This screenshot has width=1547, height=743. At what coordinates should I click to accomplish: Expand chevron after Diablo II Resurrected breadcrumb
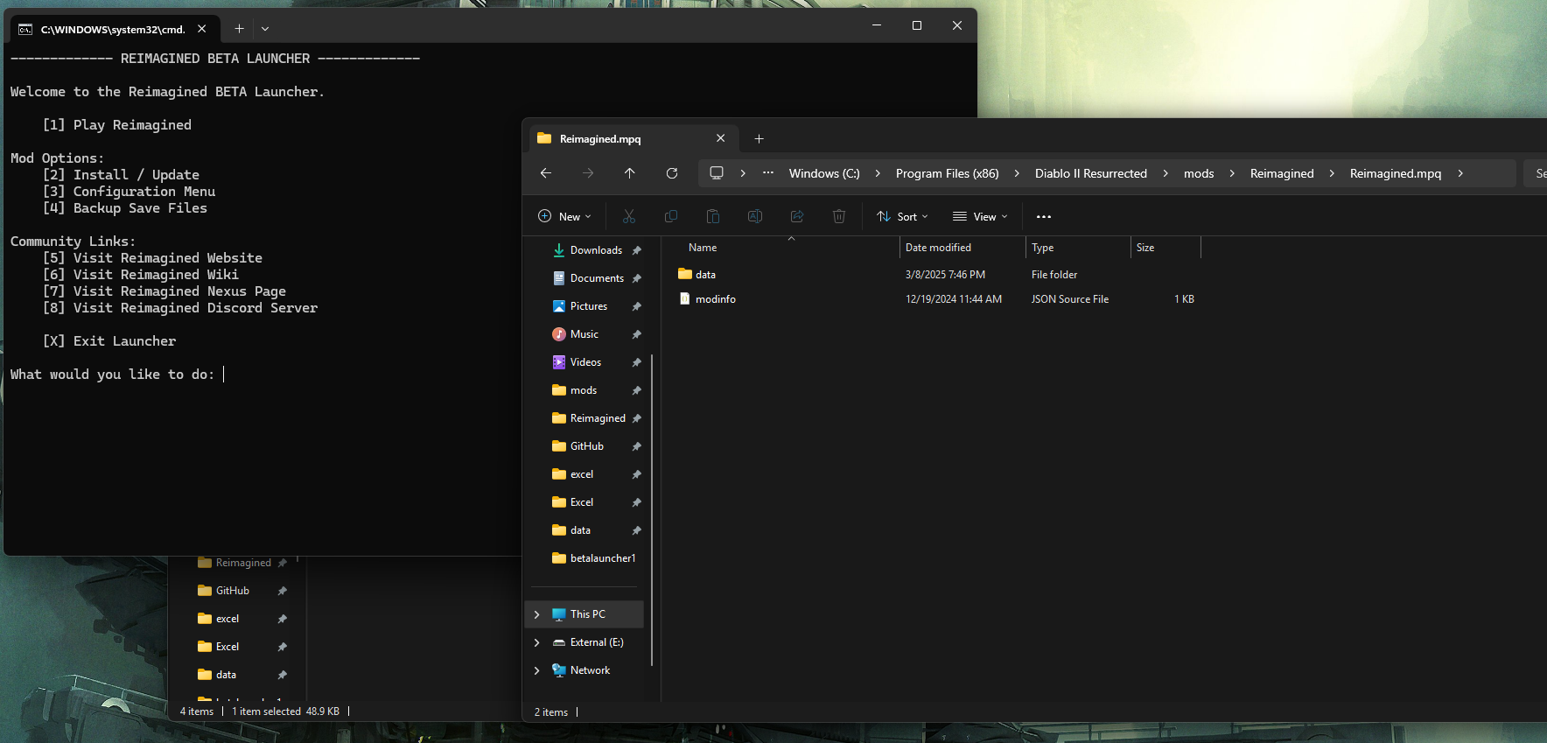coord(1165,173)
